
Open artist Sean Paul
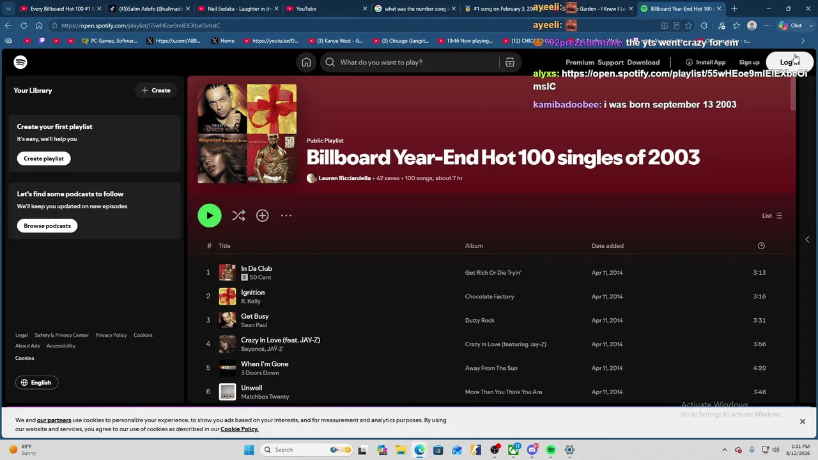click(x=254, y=325)
